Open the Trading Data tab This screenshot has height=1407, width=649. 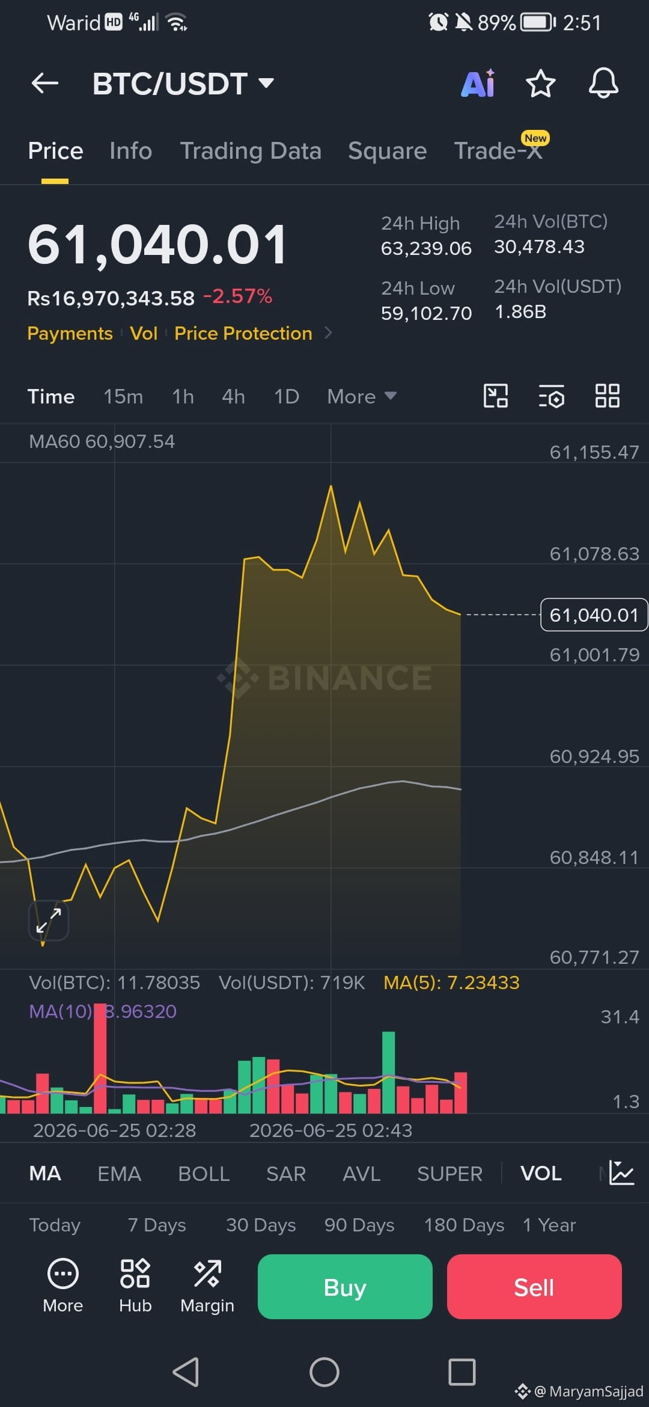[251, 151]
